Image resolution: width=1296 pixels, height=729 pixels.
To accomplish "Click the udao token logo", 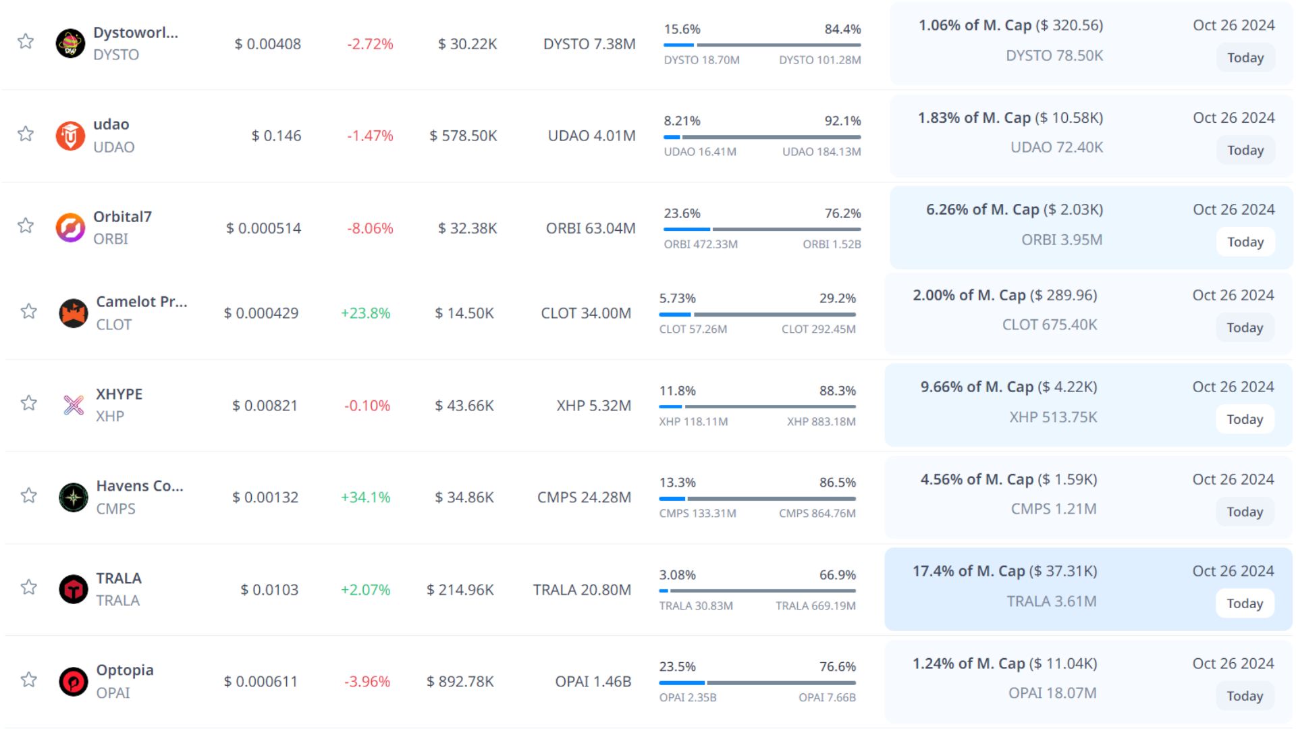I will tap(70, 136).
